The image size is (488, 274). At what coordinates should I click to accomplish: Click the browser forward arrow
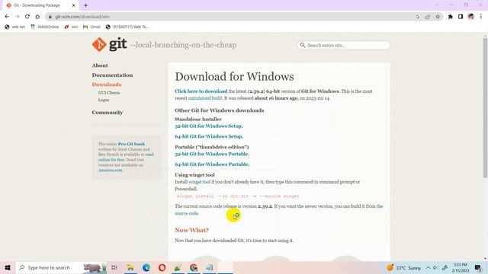17,17
